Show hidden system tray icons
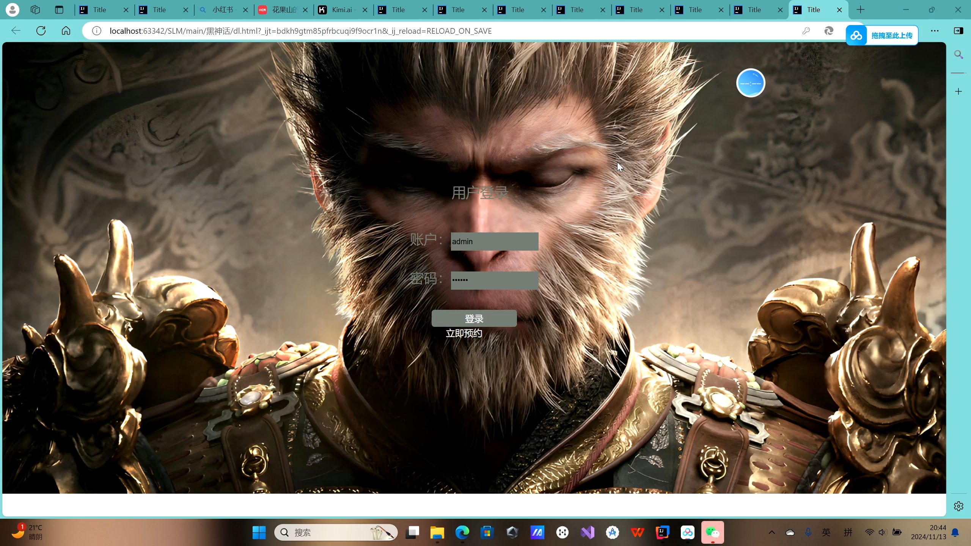This screenshot has width=971, height=546. 772,532
